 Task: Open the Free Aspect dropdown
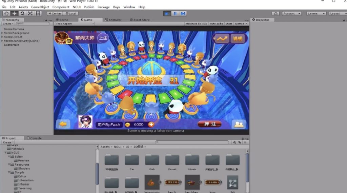coord(75,24)
